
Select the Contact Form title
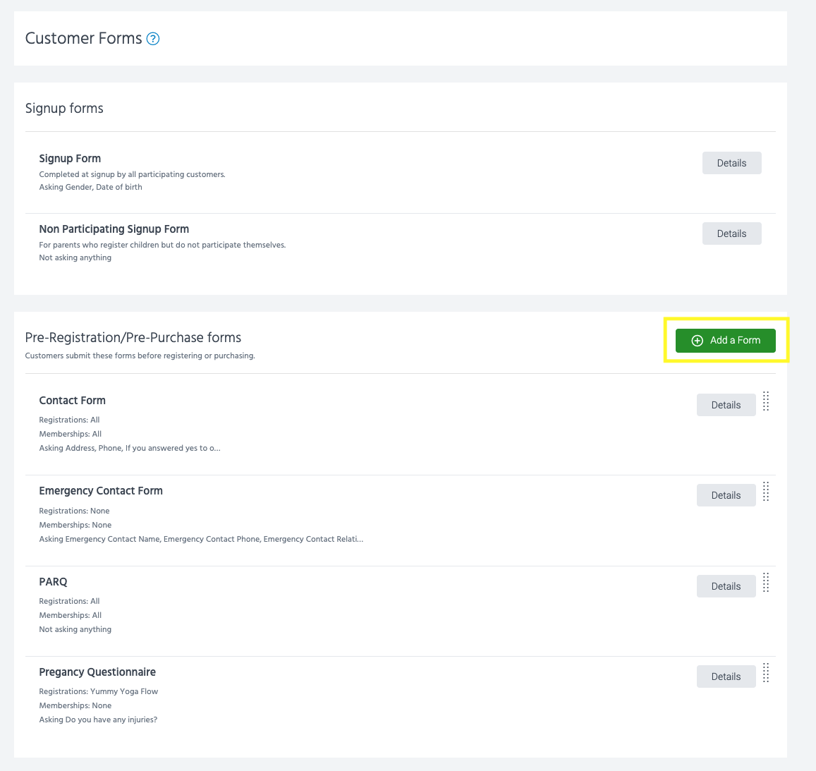72,401
